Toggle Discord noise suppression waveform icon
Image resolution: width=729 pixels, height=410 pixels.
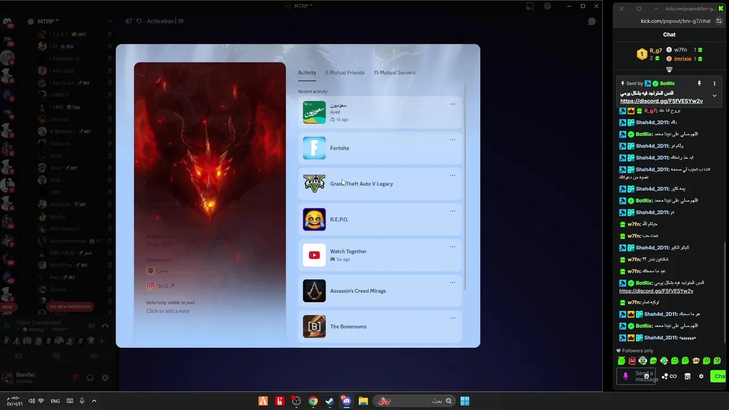[x=91, y=326]
